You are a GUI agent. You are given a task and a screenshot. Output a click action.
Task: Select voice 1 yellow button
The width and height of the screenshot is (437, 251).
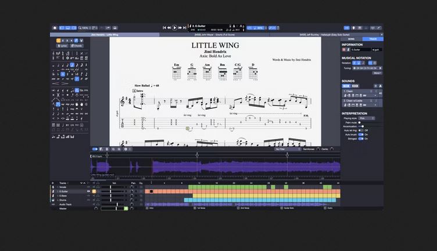pyautogui.click(x=58, y=41)
